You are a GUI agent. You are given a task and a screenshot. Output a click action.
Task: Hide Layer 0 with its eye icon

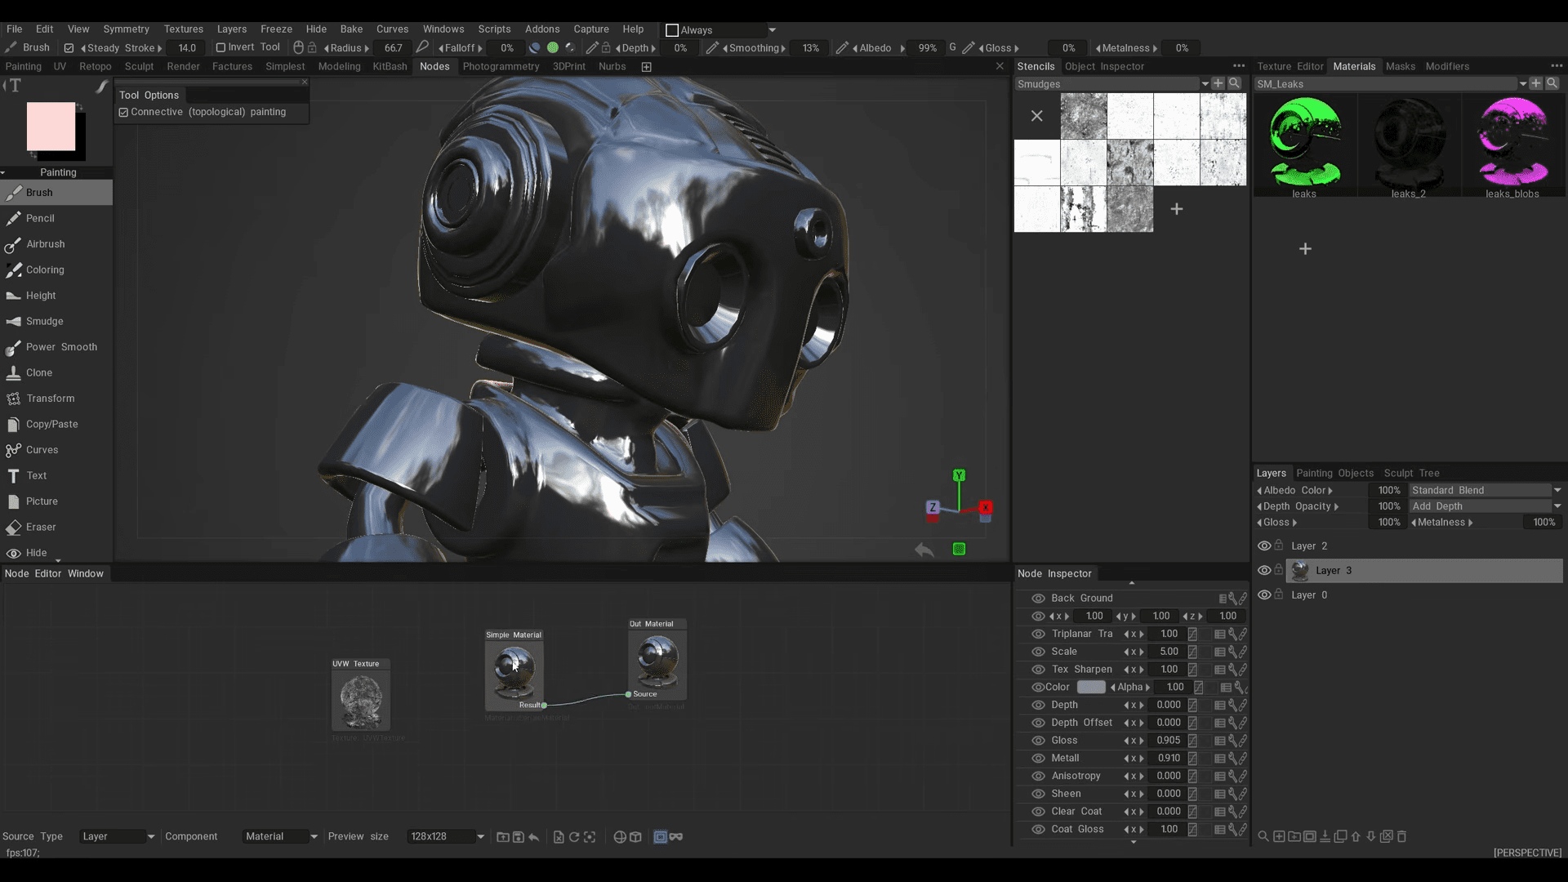[x=1264, y=595]
